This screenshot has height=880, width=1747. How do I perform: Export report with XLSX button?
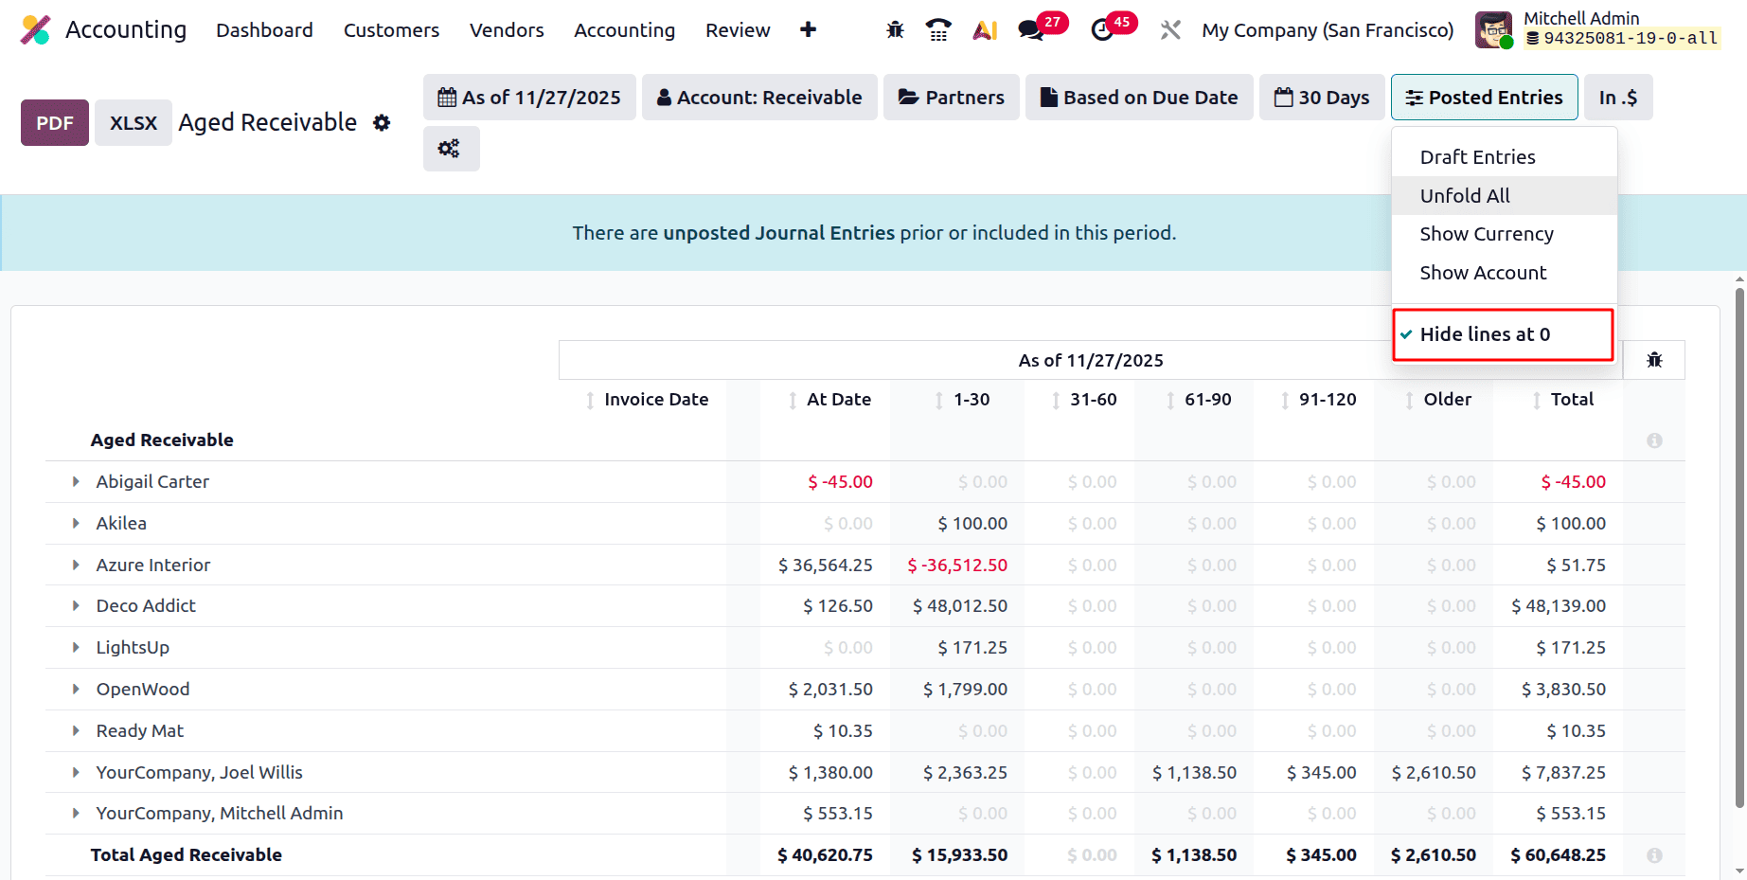[x=134, y=123]
